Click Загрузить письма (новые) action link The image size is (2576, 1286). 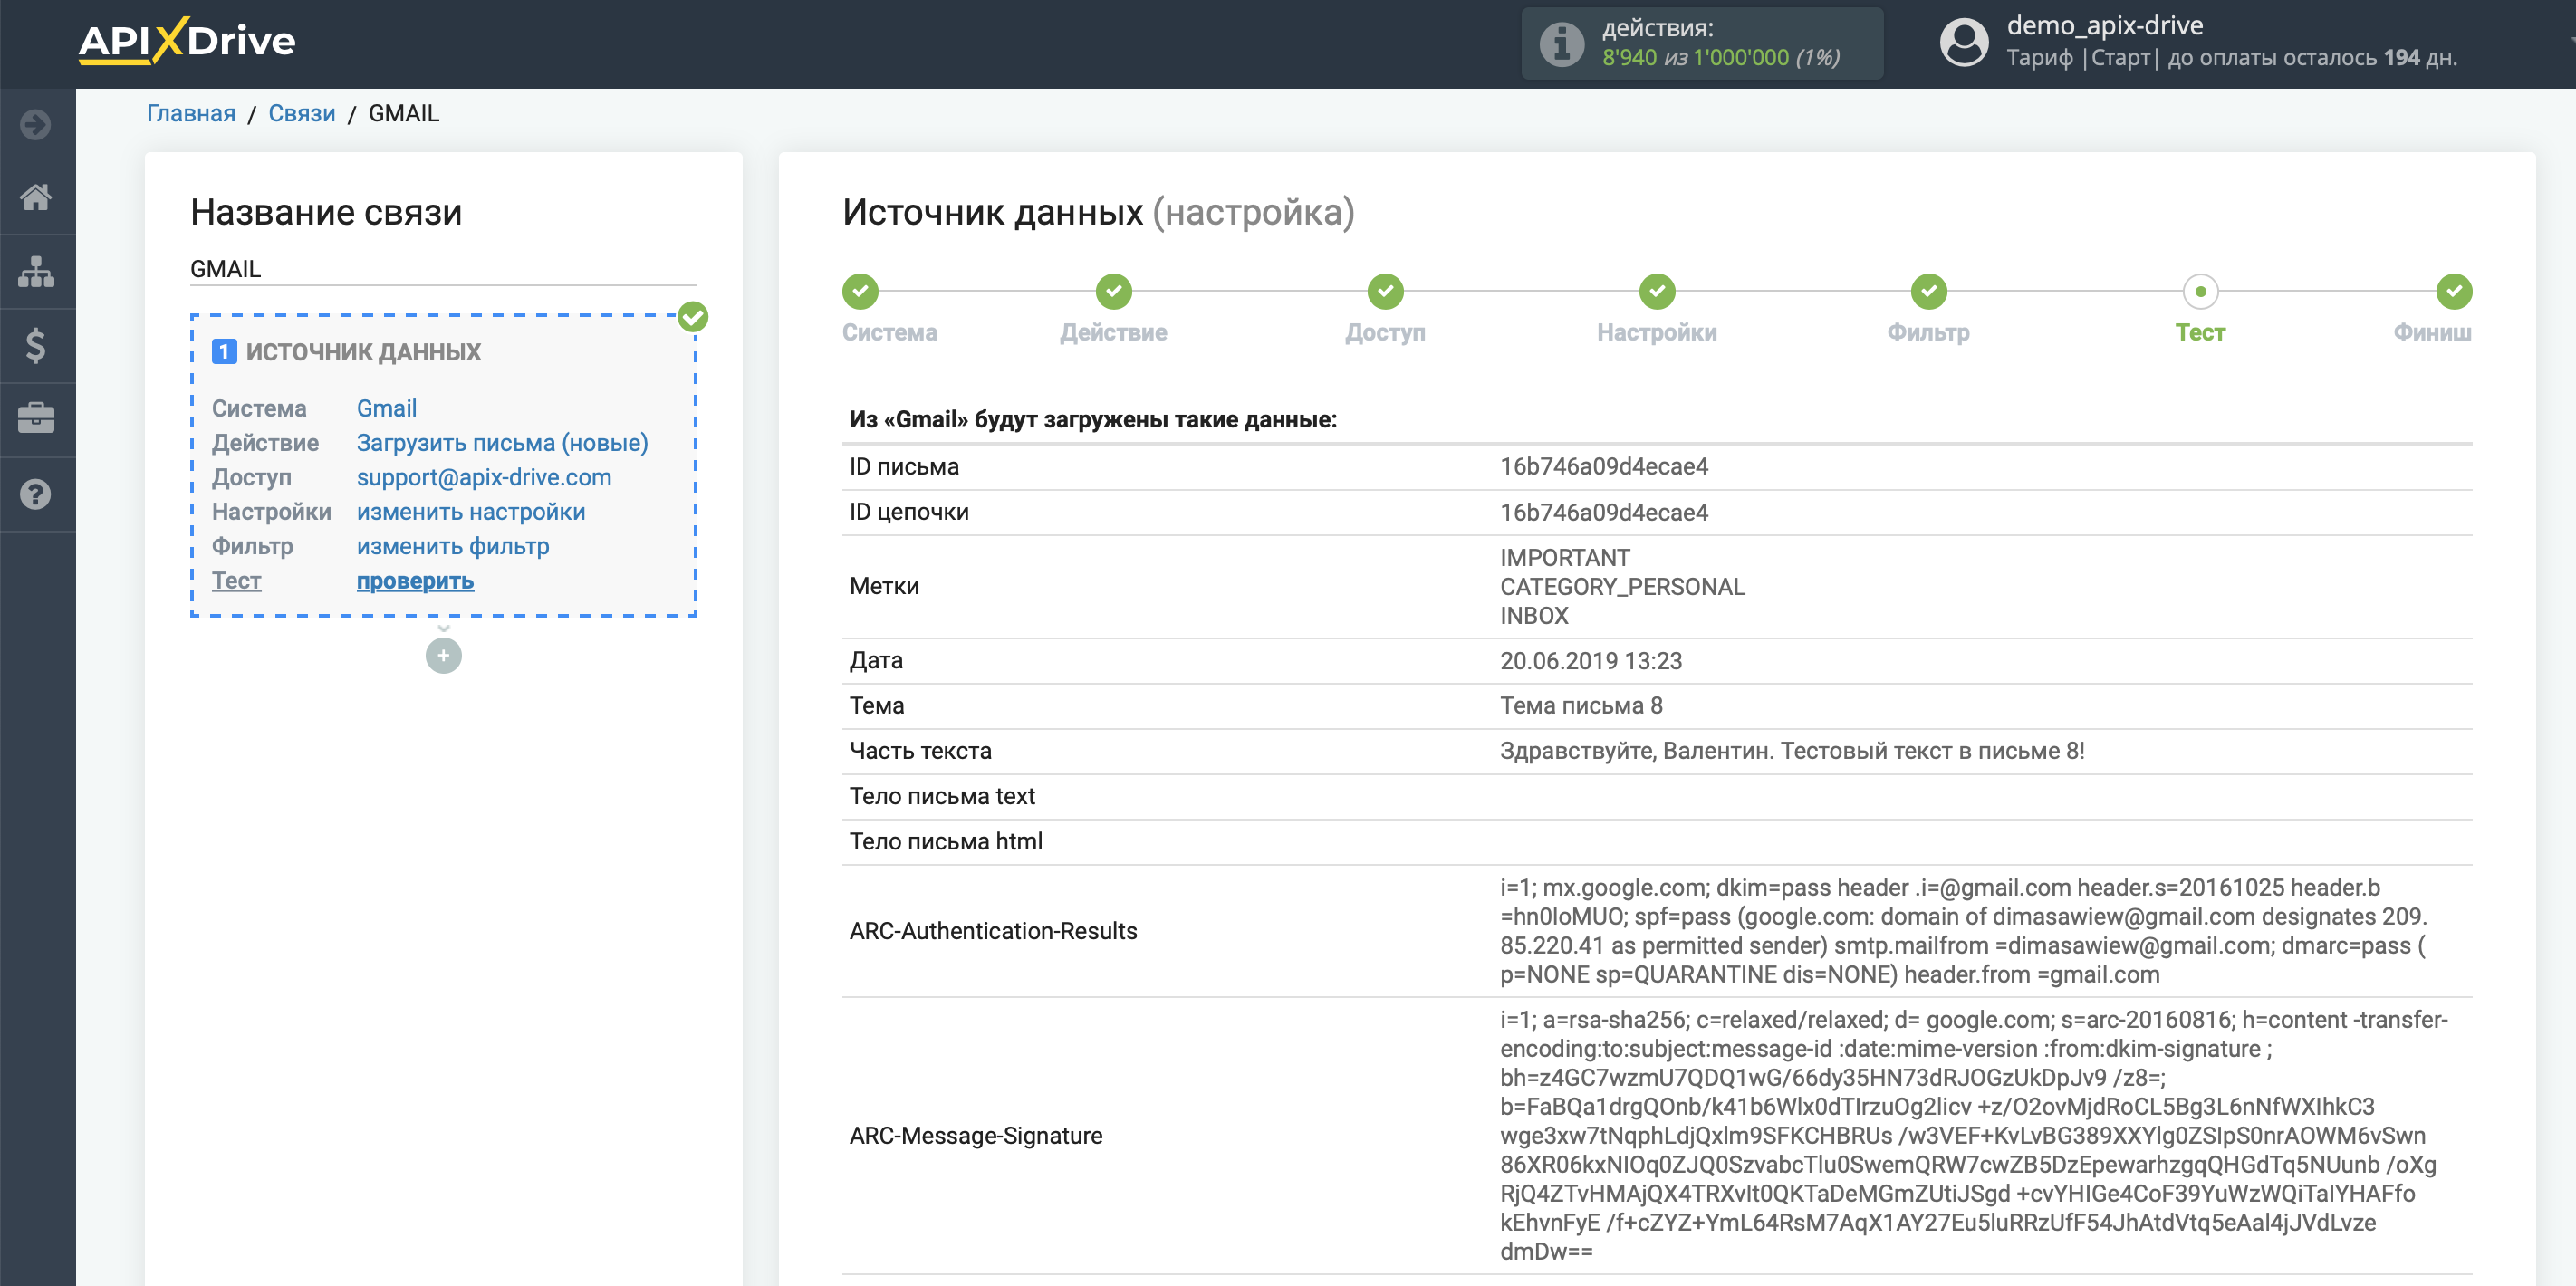coord(502,443)
